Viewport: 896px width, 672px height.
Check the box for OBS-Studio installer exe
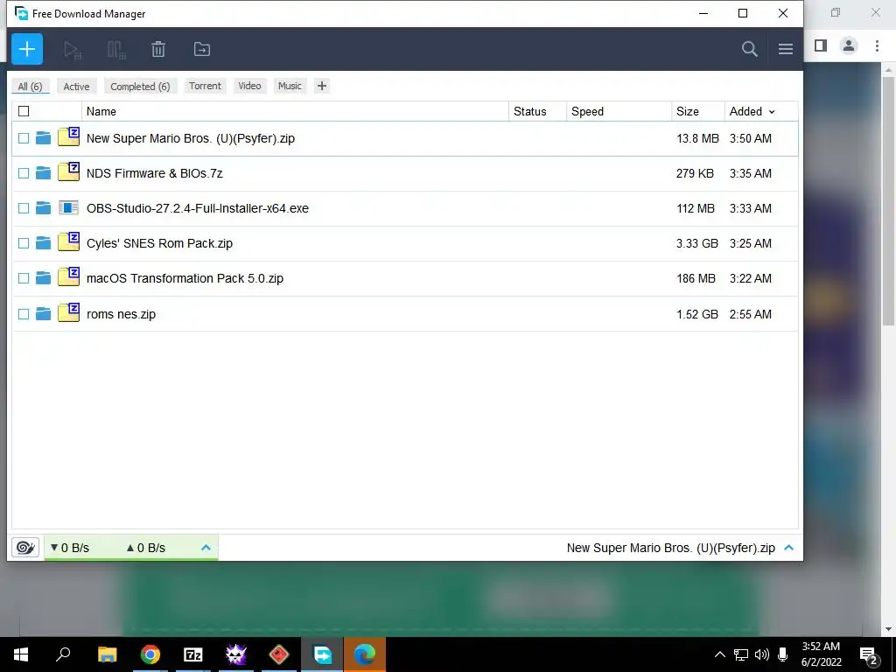pyautogui.click(x=24, y=208)
